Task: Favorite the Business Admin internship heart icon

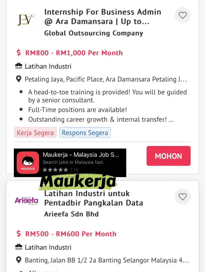Action: pos(183,15)
